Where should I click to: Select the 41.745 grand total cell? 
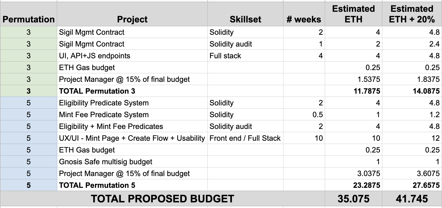coord(412,199)
